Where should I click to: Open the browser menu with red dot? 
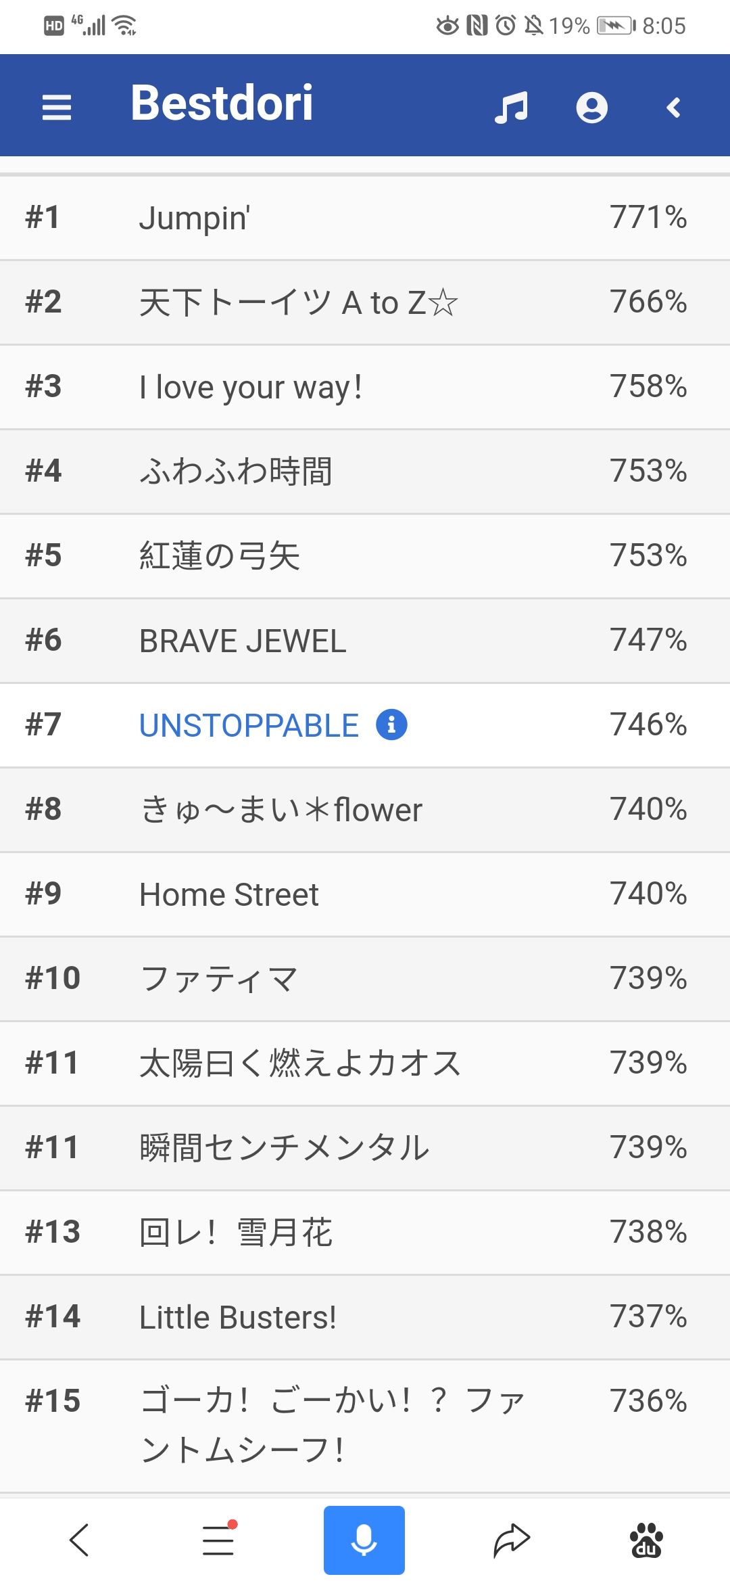click(x=219, y=1540)
